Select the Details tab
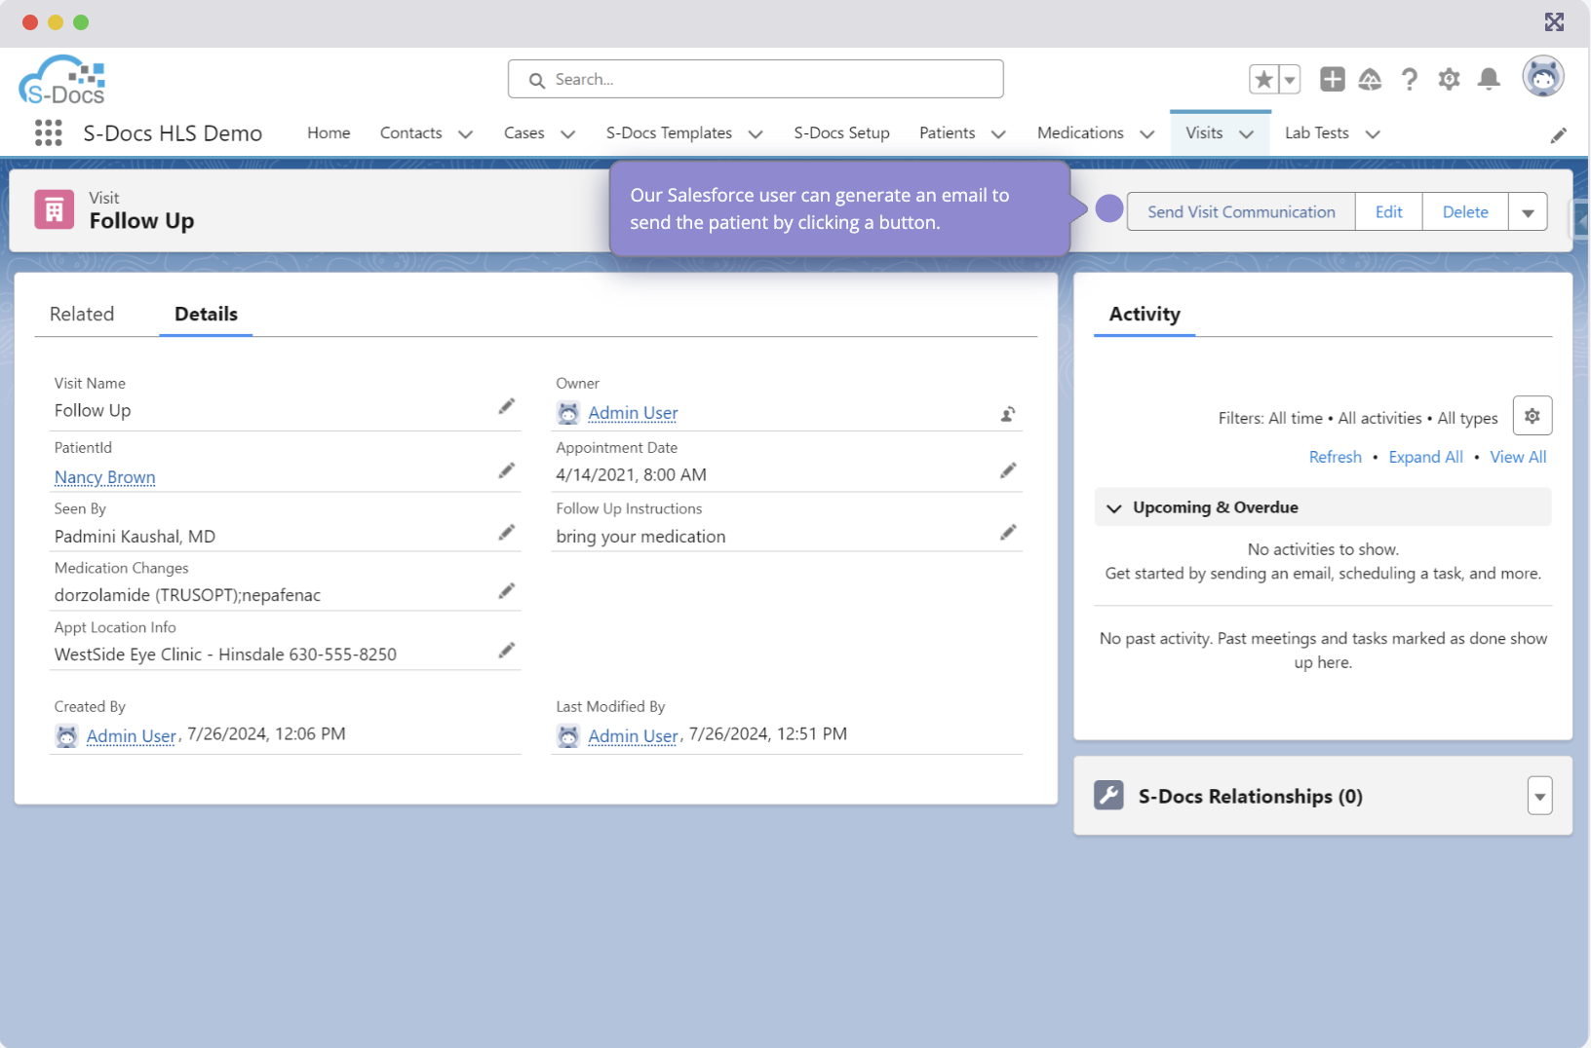Image resolution: width=1591 pixels, height=1048 pixels. 206,314
